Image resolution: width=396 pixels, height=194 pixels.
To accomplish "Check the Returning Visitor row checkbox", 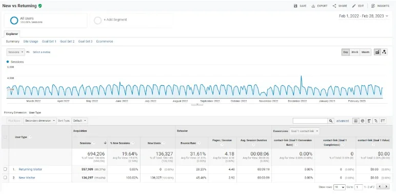I will [5, 169].
